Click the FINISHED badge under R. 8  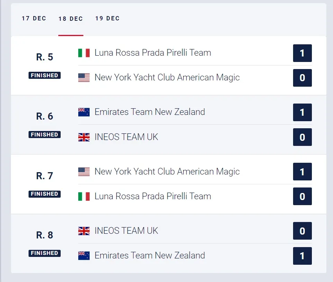[x=45, y=253]
